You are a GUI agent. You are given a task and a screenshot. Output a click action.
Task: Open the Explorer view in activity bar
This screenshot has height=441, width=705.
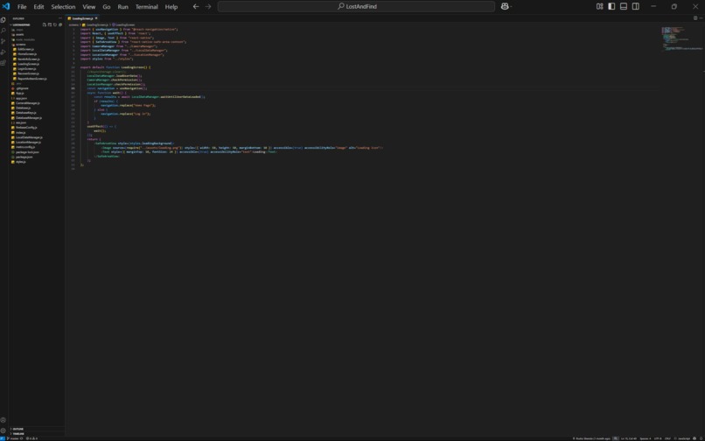(x=3, y=20)
